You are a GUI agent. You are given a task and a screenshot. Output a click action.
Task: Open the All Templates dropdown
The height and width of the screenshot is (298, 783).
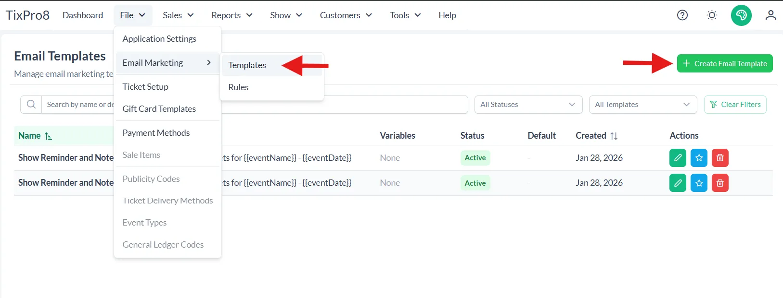[643, 105]
